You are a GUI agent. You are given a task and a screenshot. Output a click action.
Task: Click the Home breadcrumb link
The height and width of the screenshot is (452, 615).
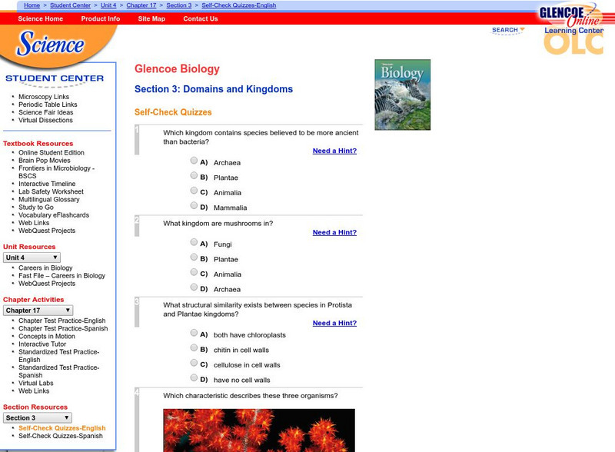pyautogui.click(x=32, y=5)
